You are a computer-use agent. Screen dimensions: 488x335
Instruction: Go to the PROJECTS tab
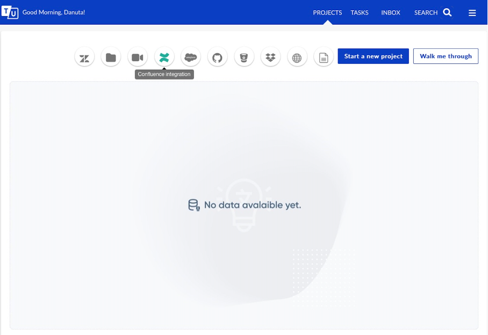(327, 13)
